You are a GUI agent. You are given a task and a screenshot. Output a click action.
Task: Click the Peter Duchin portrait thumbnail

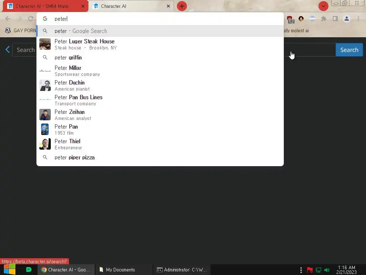point(45,85)
